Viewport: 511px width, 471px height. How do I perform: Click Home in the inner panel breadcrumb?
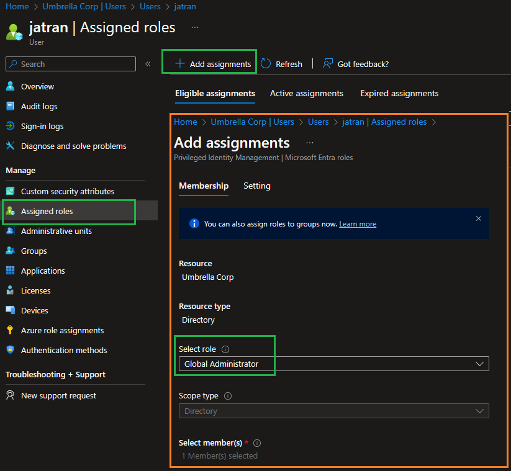pyautogui.click(x=186, y=122)
